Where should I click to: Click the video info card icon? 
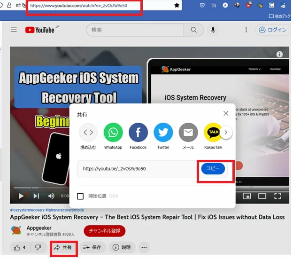(279, 55)
